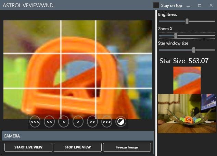The height and width of the screenshot is (156, 217).
Task: Toggle the half-filled circle contrast icon
Action: click(121, 121)
